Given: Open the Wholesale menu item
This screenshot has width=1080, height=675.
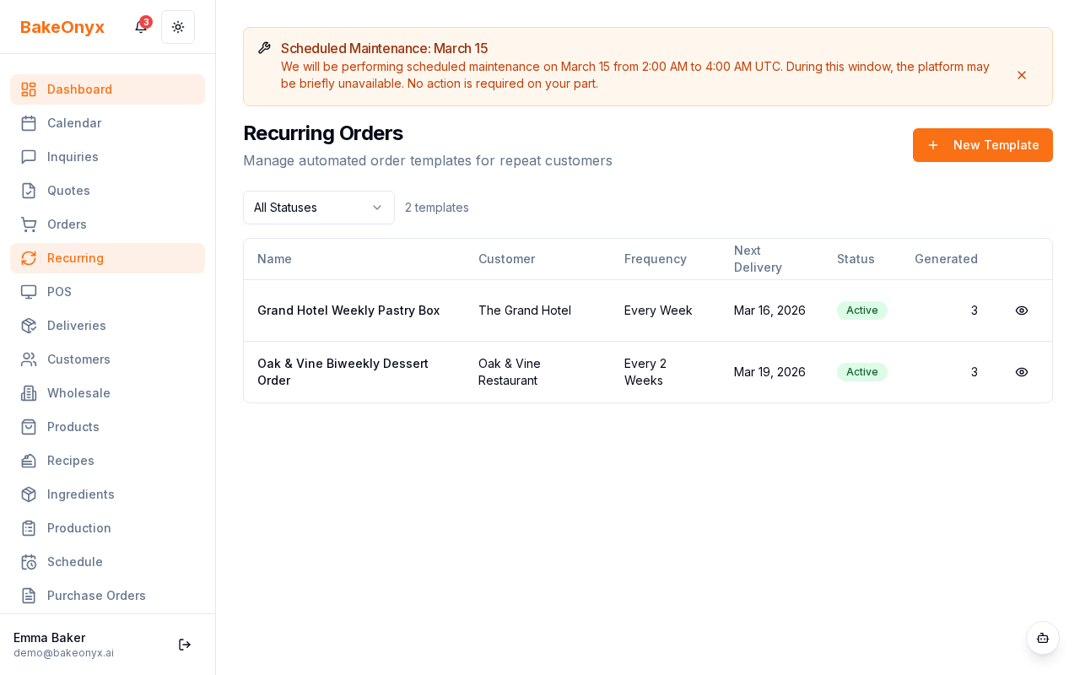Looking at the screenshot, I should coord(78,393).
